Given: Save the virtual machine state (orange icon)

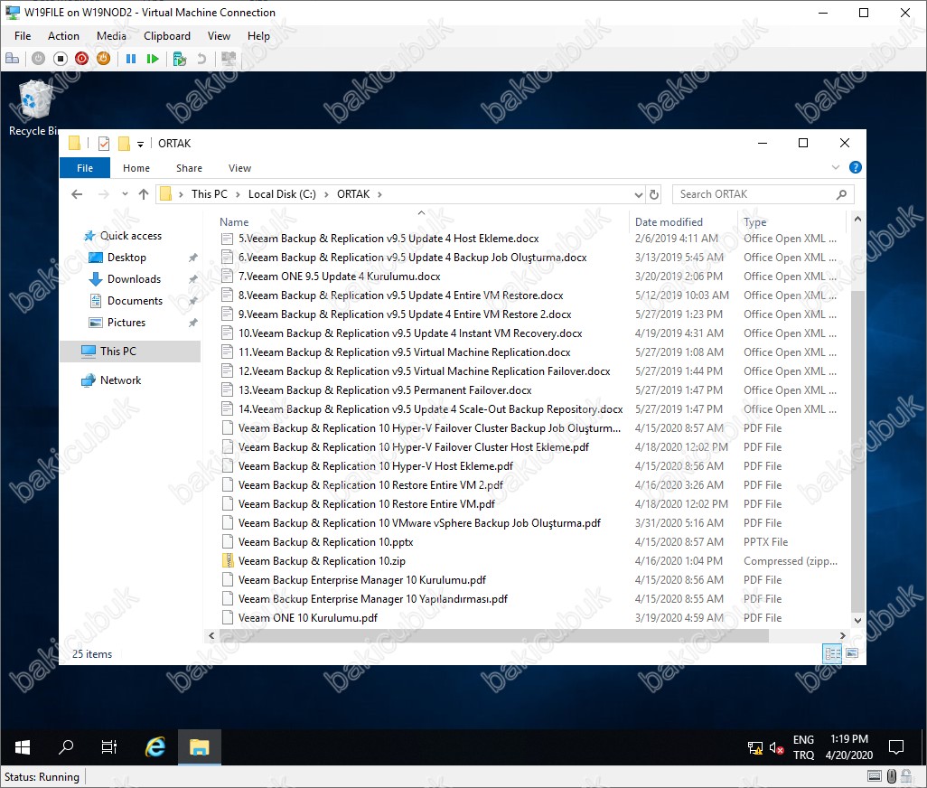Looking at the screenshot, I should [104, 59].
